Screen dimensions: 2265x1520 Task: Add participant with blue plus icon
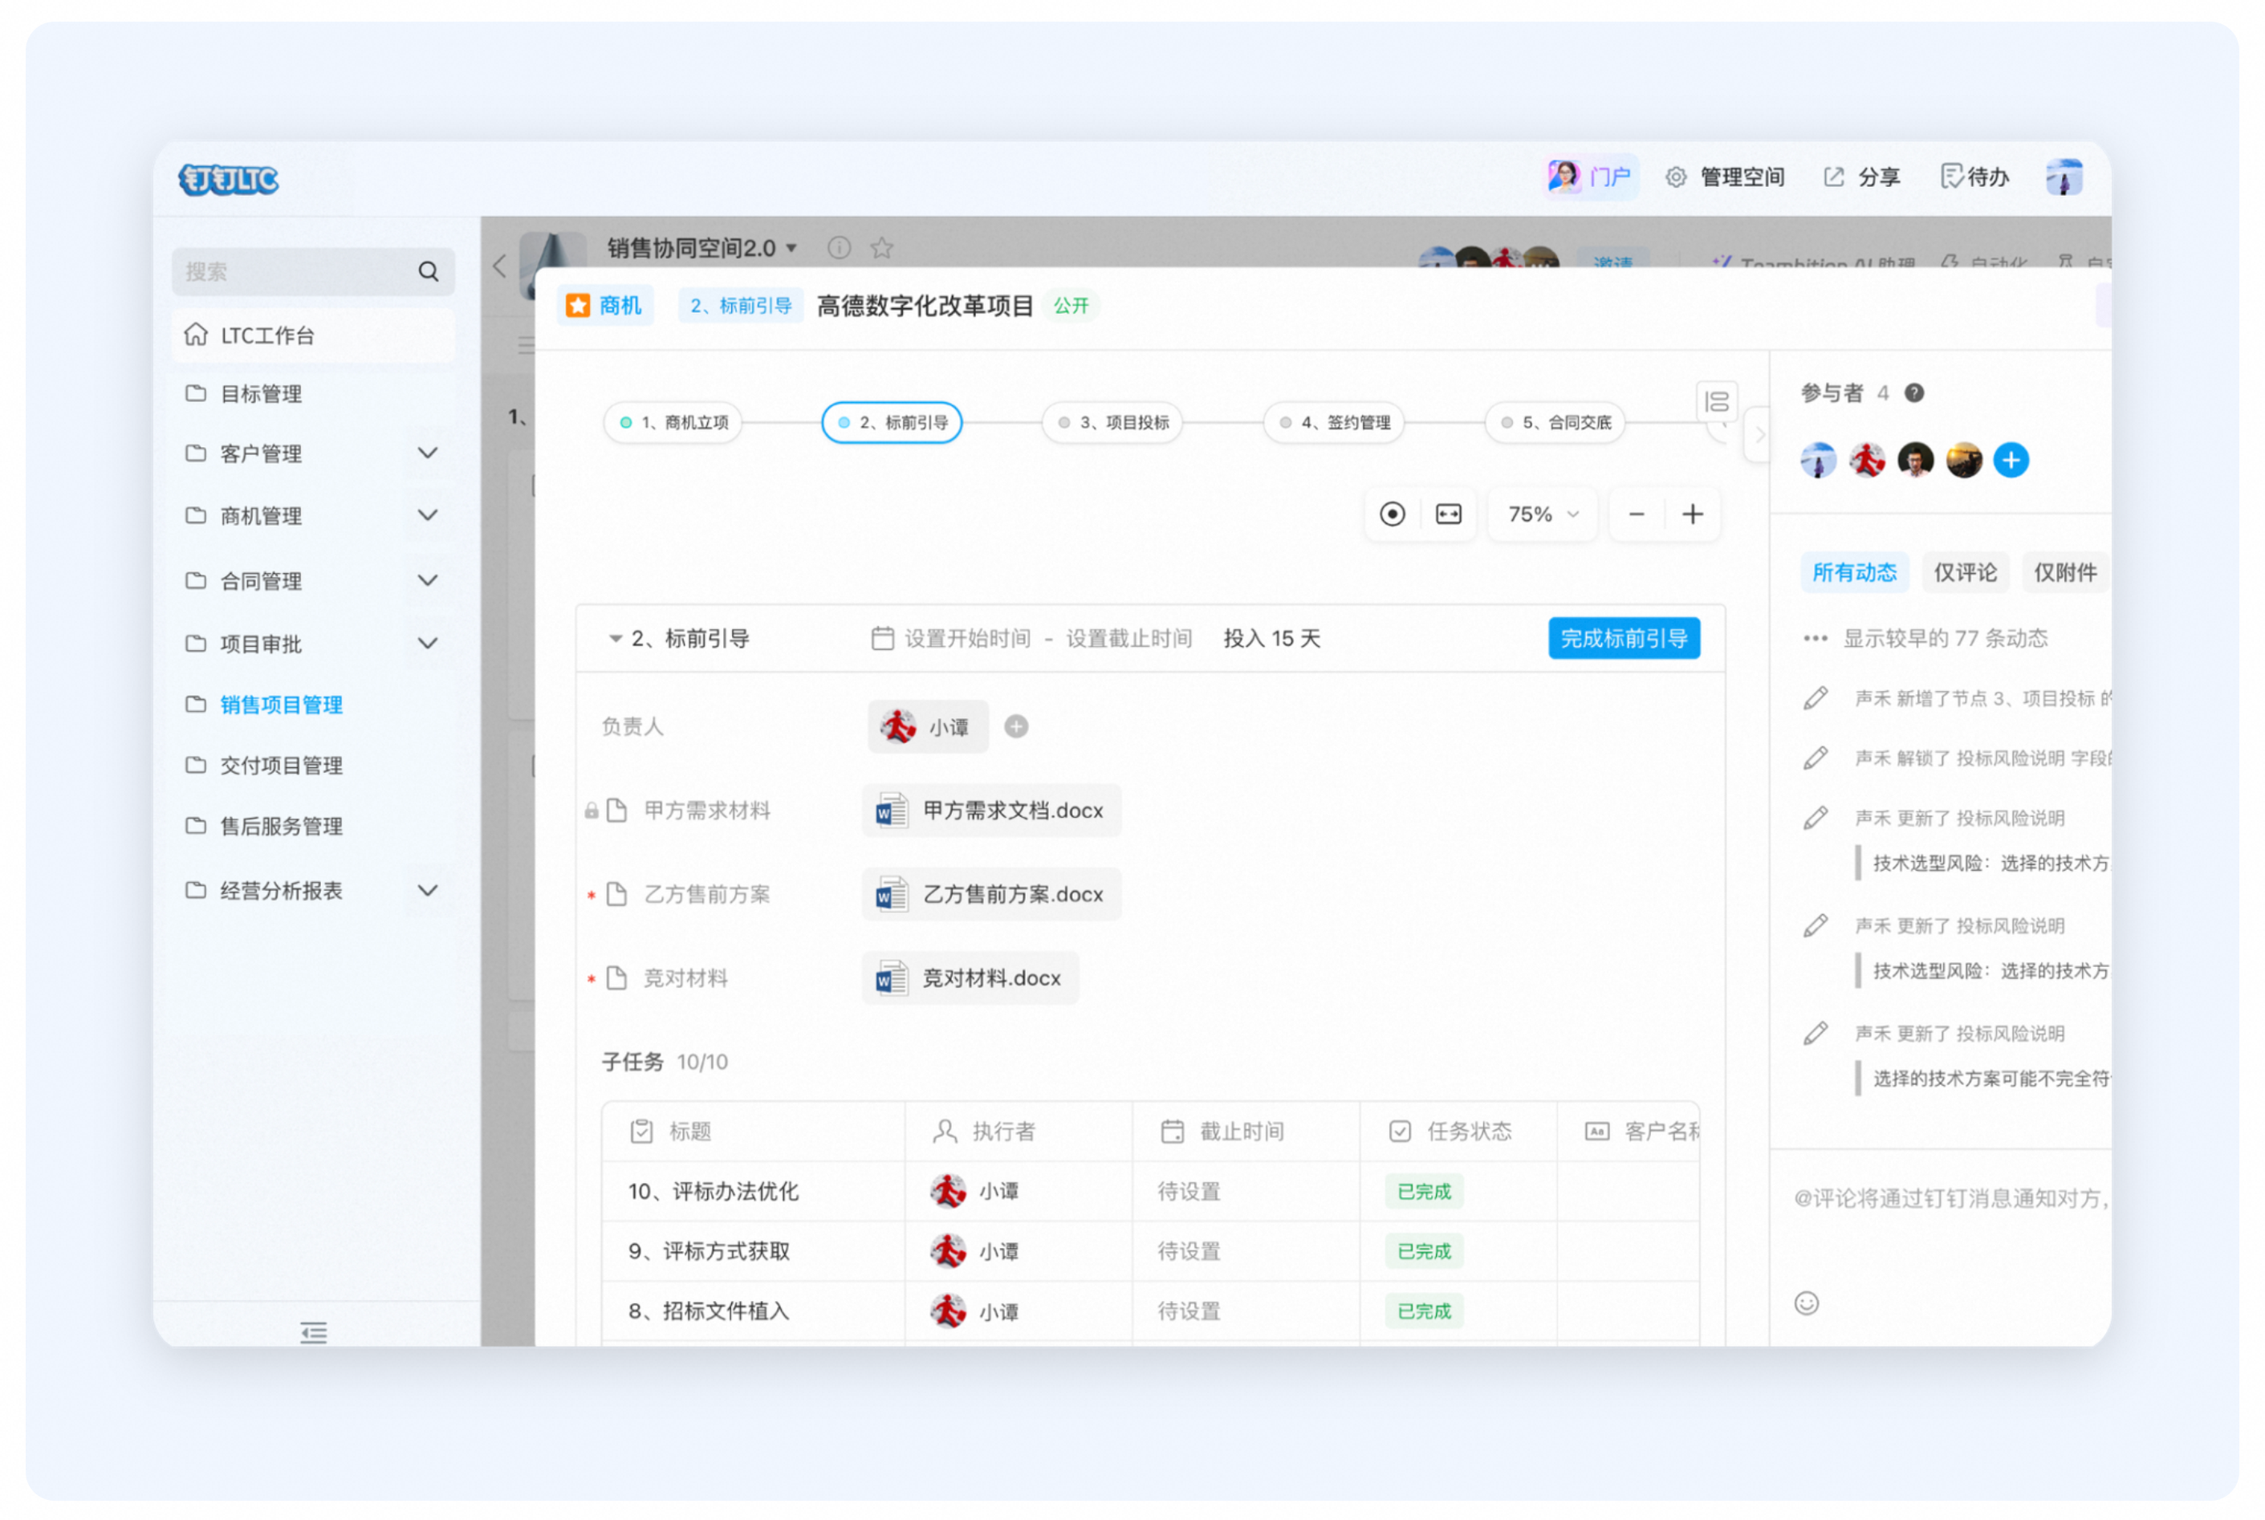tap(2011, 460)
